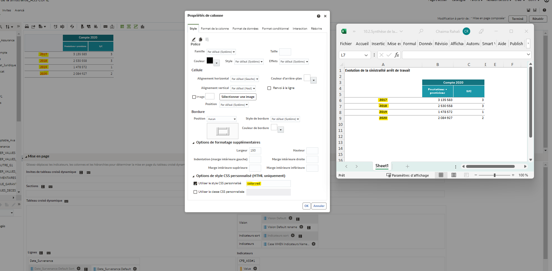Click the Excel fx insert function icon
The image size is (552, 271).
pos(397,55)
